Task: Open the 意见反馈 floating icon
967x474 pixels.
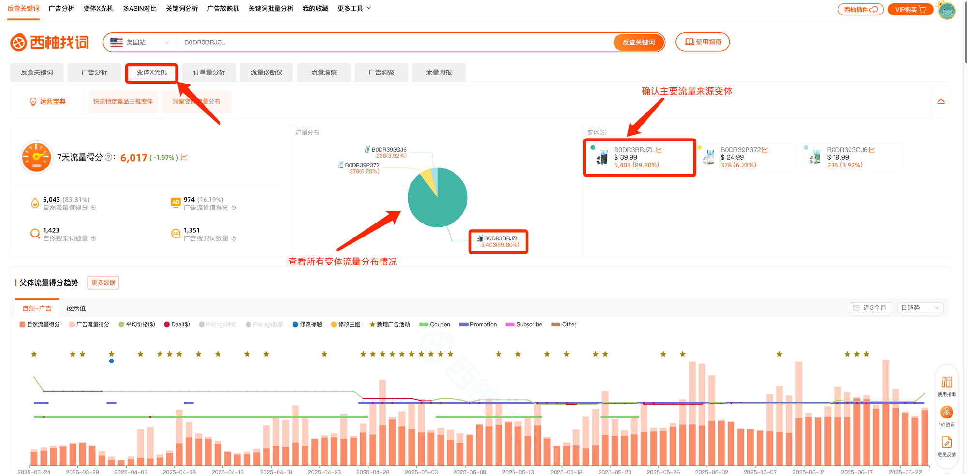Action: [947, 446]
